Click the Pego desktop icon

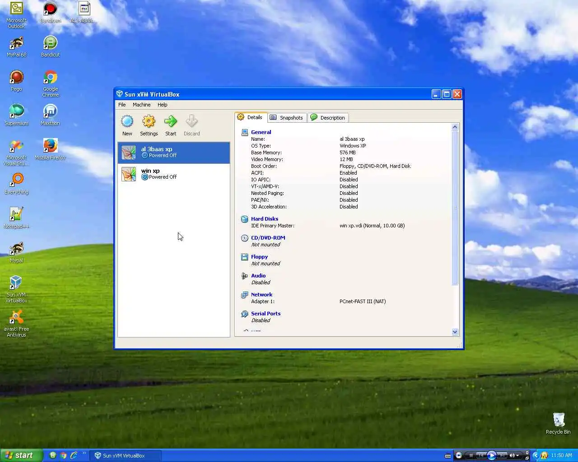[x=16, y=81]
